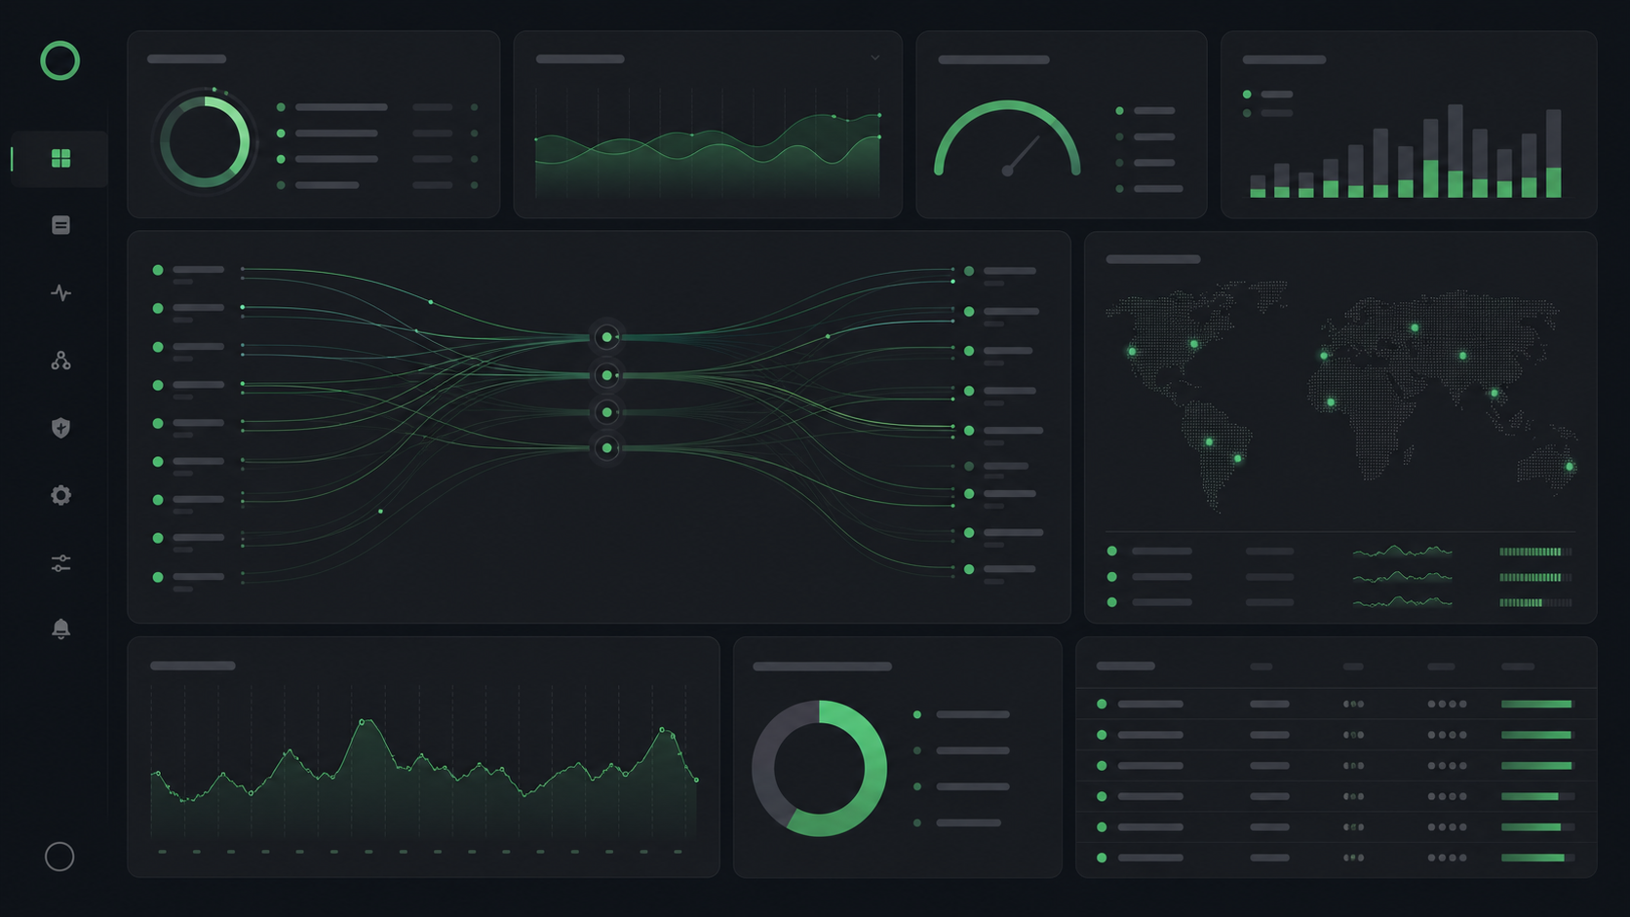Open the network nodes icon in sidebar
Screen dimensions: 1630x917
click(x=60, y=361)
